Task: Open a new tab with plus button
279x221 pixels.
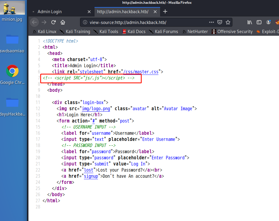Action: [x=165, y=11]
